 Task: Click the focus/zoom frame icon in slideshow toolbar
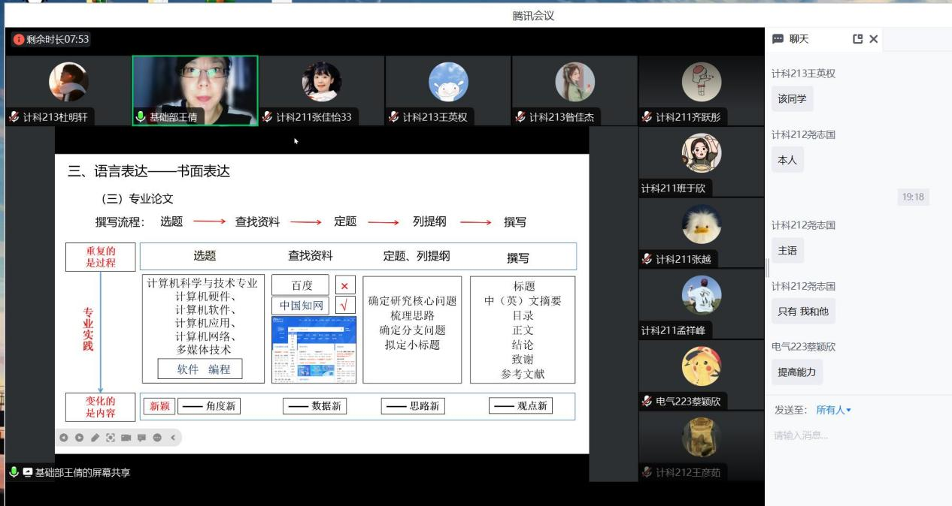tap(111, 438)
